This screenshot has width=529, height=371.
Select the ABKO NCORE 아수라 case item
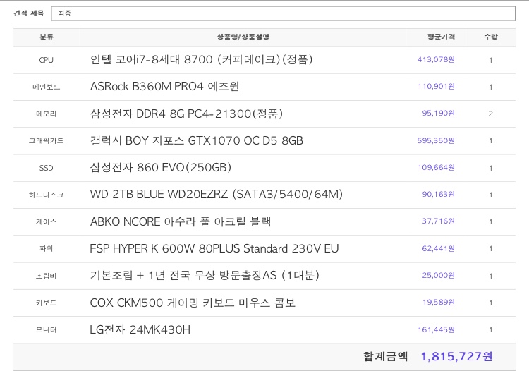pos(181,221)
